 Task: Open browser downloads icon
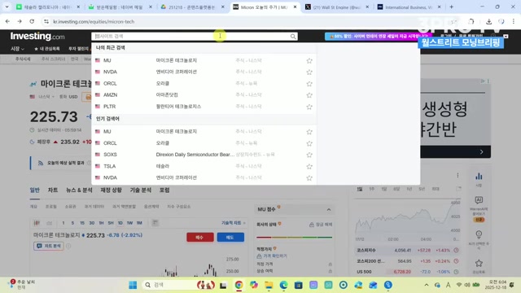[488, 22]
